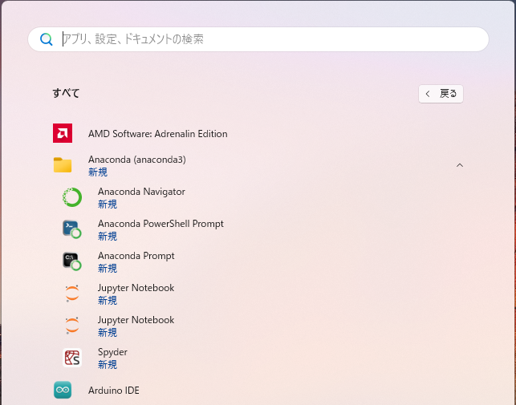This screenshot has width=516, height=405.
Task: Open the green ring Anaconda Navigator icon
Action: [x=72, y=197]
